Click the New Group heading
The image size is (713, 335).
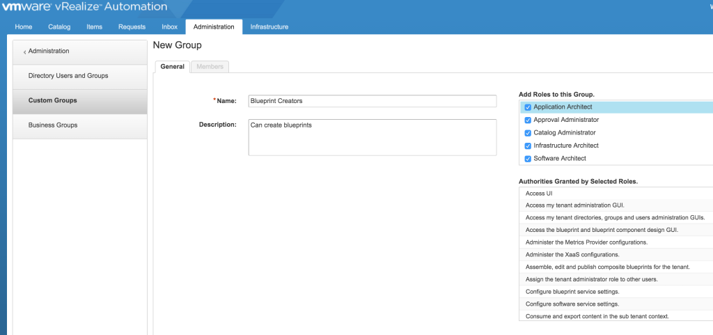point(178,45)
